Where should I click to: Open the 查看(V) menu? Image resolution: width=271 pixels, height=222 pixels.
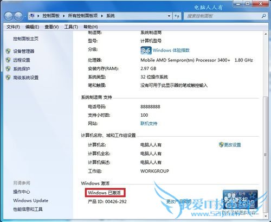point(51,27)
